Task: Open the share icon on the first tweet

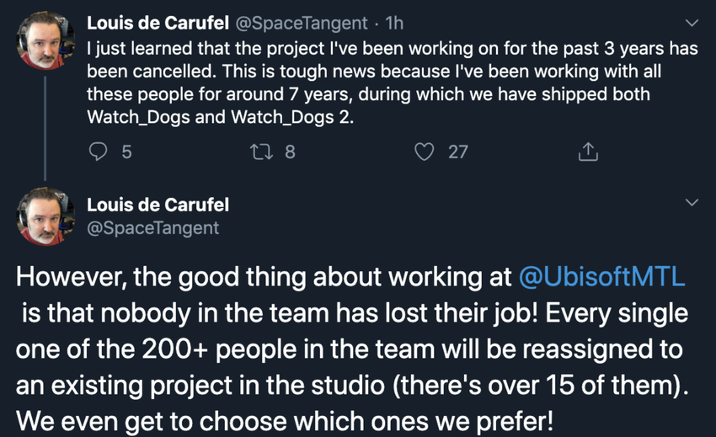Action: (x=588, y=152)
